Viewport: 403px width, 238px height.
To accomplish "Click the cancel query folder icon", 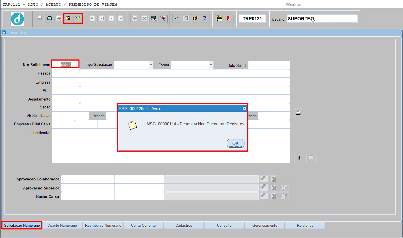I will pos(68,18).
